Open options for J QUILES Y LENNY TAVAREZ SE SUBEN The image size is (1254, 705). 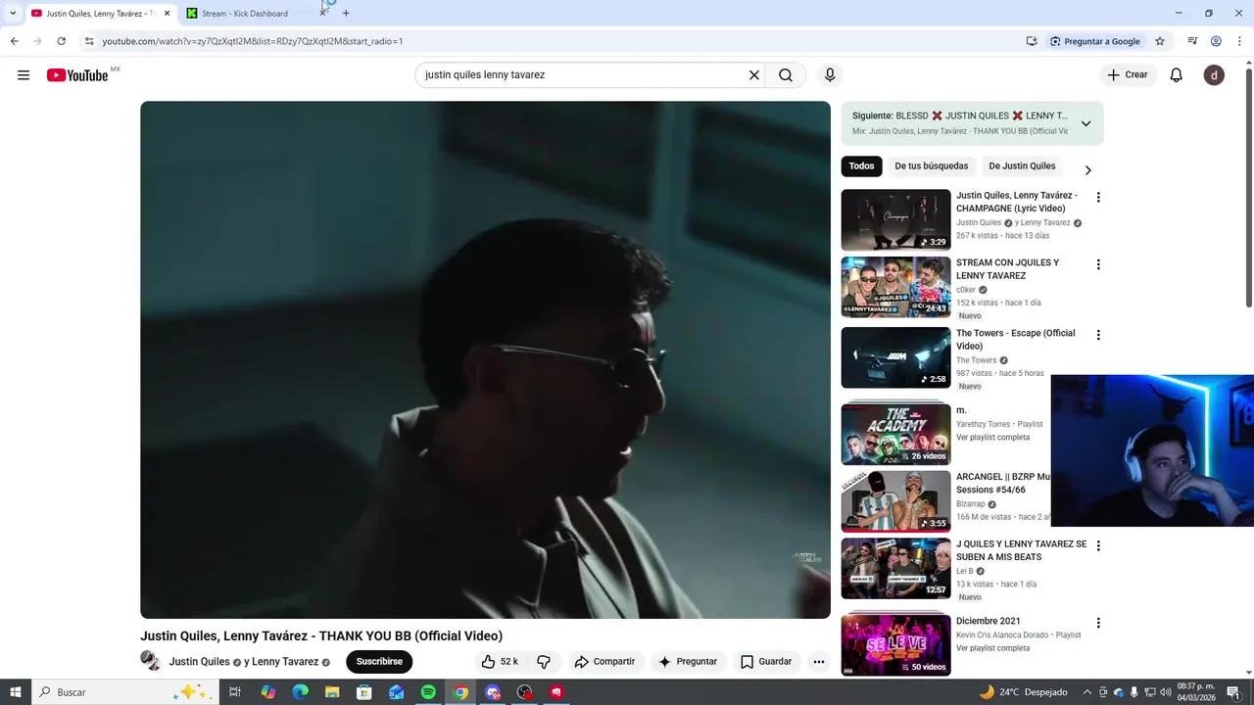pyautogui.click(x=1098, y=545)
